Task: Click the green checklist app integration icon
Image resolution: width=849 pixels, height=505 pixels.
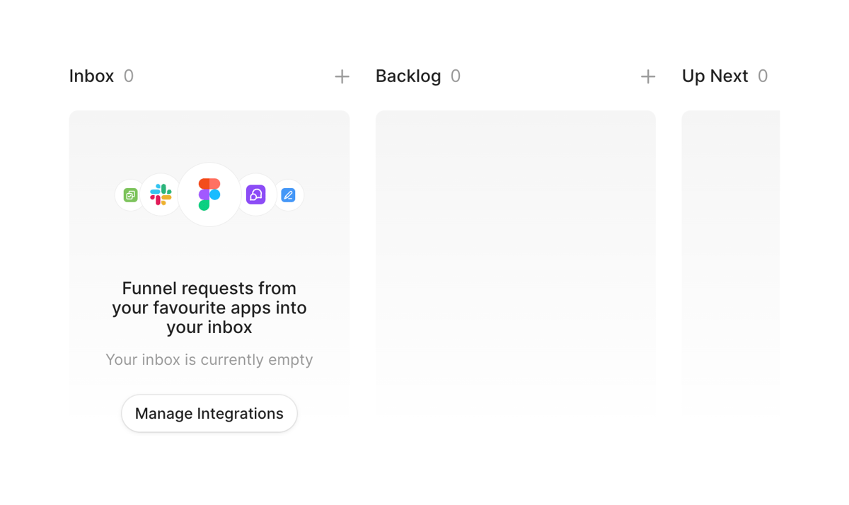Action: (129, 195)
